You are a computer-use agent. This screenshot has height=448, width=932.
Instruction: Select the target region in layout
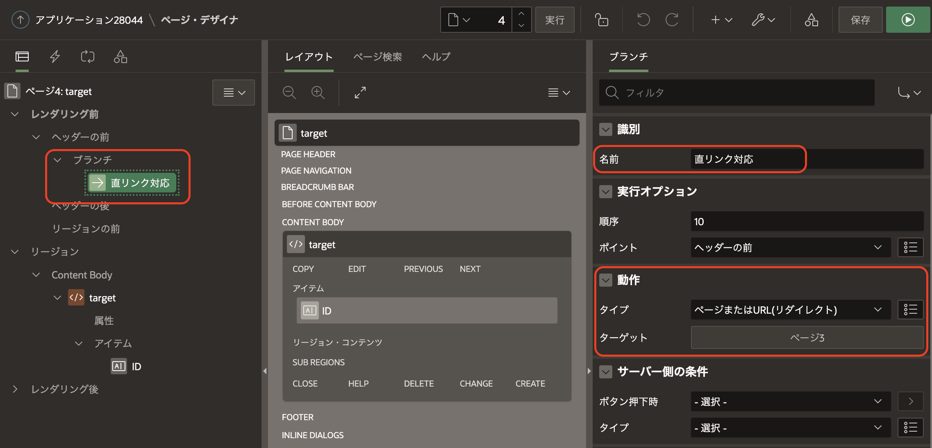pyautogui.click(x=427, y=244)
